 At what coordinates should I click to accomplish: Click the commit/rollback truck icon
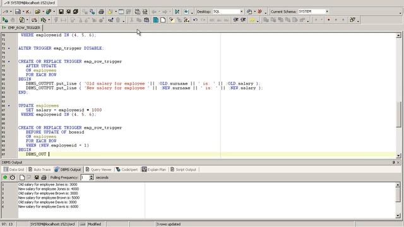[34, 20]
